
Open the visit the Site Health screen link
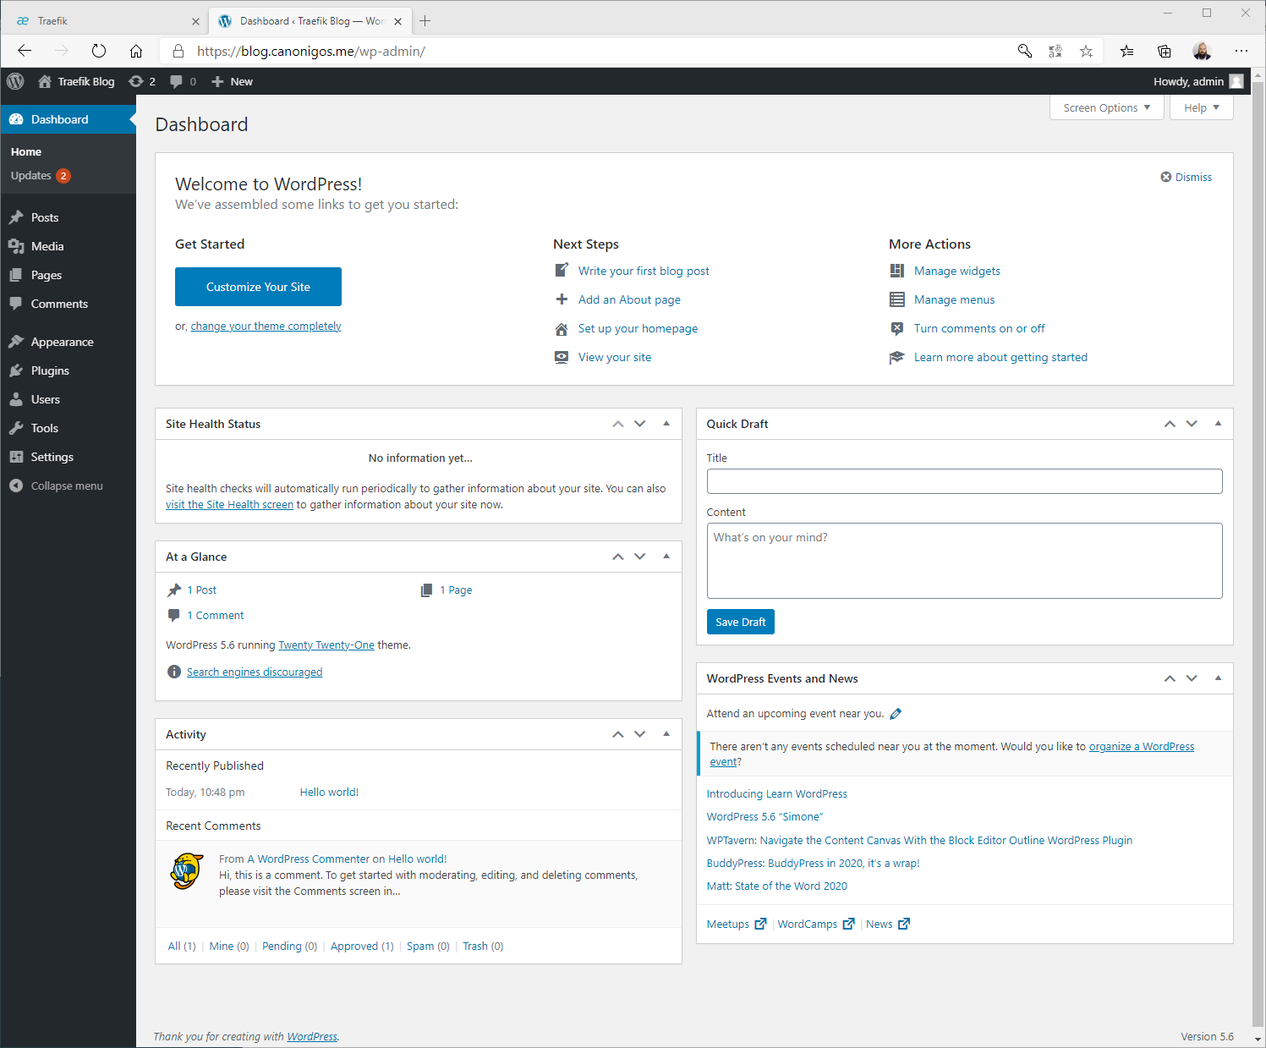tap(229, 504)
